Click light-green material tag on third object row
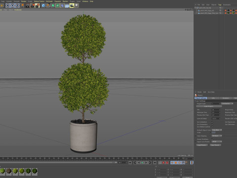The image size is (237, 178). coord(234,13)
